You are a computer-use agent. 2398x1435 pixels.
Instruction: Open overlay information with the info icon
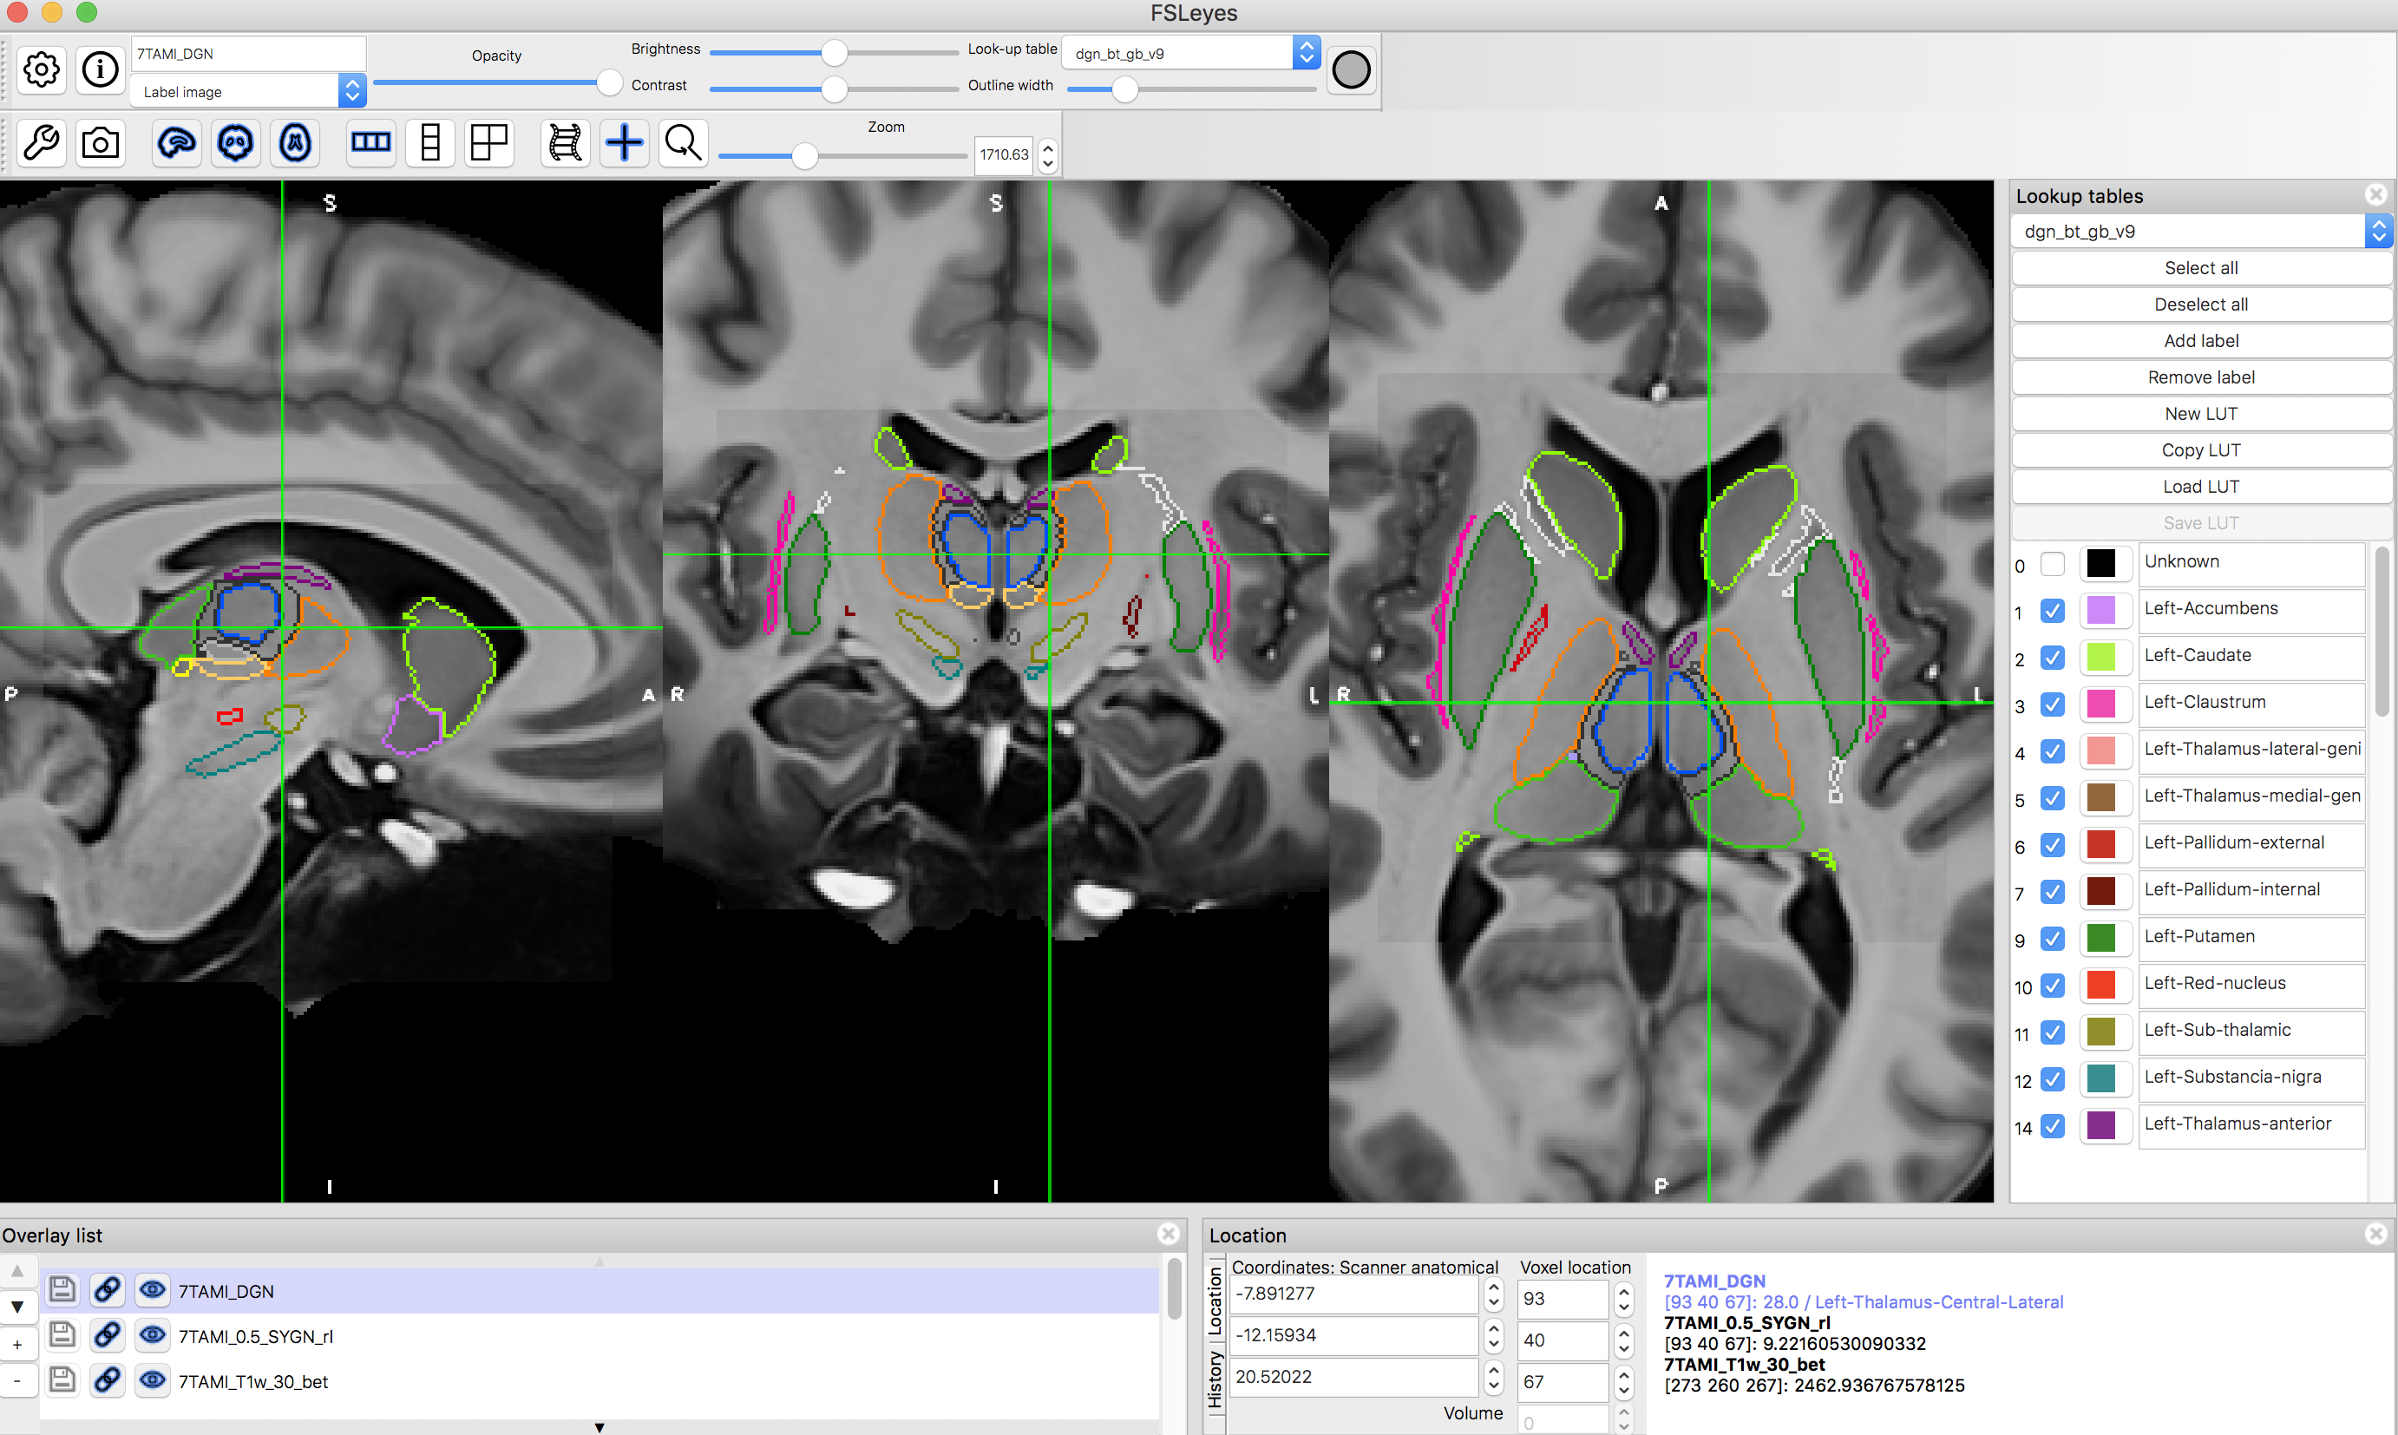coord(101,69)
